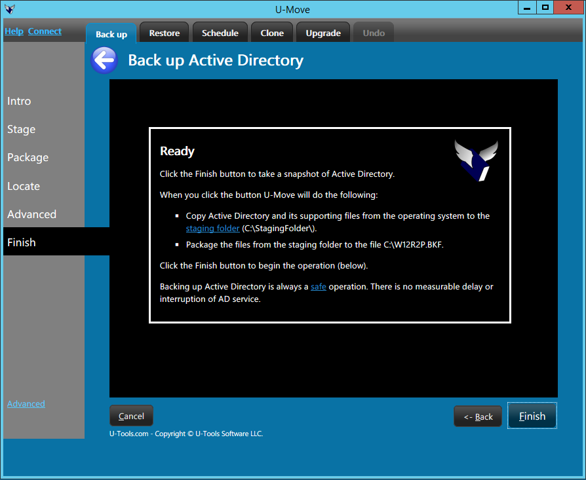Go to the Upgrade tab
Viewport: 586px width, 480px height.
pyautogui.click(x=323, y=33)
